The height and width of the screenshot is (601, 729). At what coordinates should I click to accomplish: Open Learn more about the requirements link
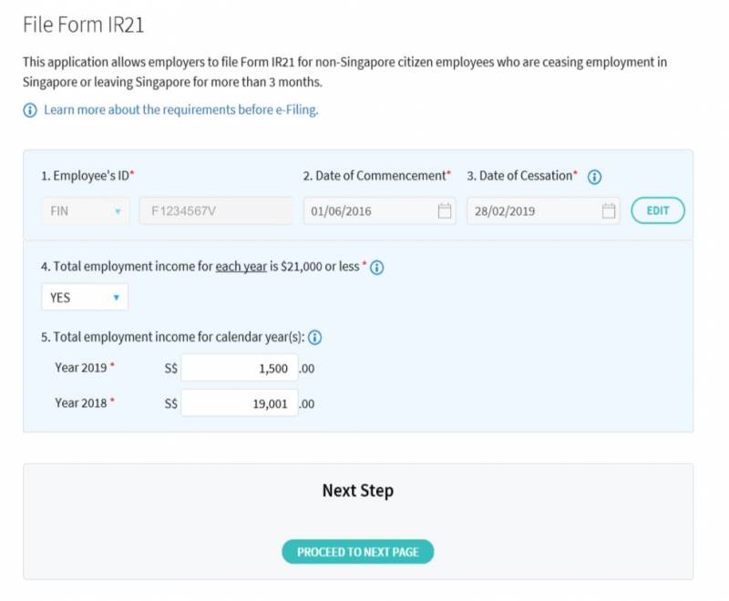(180, 110)
